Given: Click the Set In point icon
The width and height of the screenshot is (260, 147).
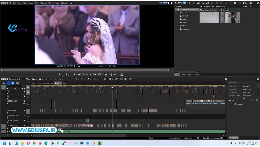Looking at the screenshot, I should tap(60, 75).
